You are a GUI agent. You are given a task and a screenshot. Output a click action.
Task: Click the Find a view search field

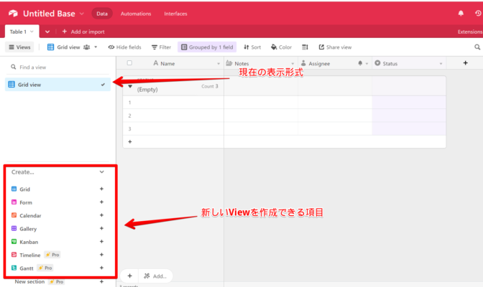(x=58, y=67)
